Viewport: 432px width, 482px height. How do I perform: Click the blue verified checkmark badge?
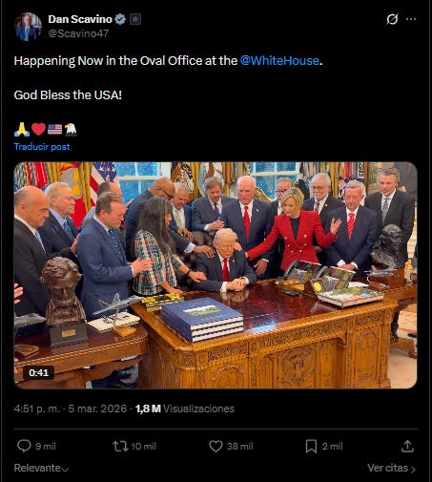pyautogui.click(x=120, y=19)
